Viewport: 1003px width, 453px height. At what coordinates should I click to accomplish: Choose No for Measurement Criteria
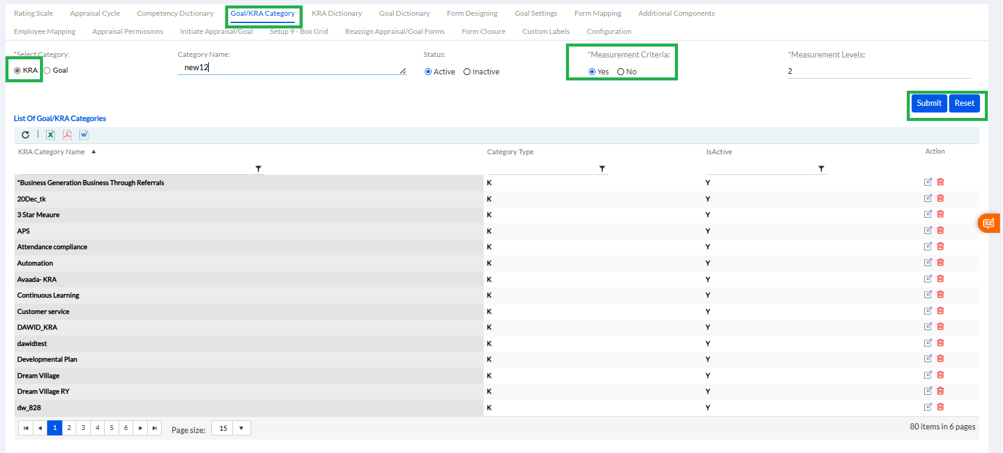click(620, 72)
